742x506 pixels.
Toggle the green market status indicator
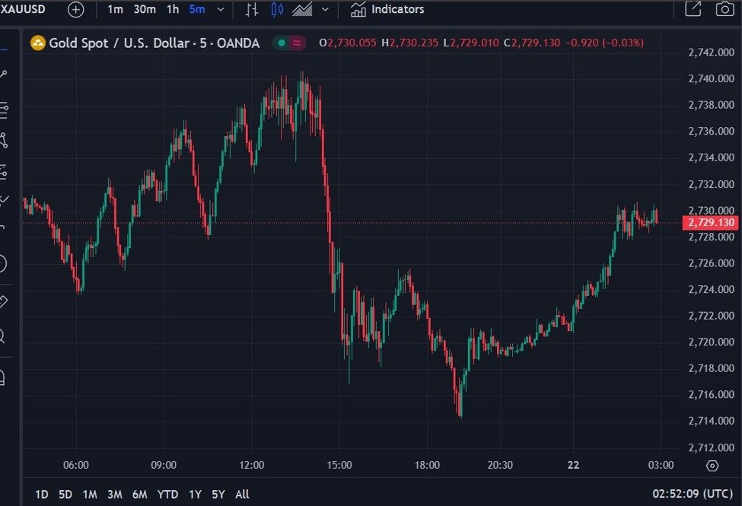coord(282,43)
